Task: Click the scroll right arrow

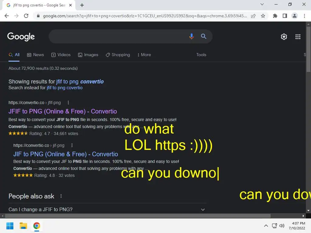Action: coord(303,216)
